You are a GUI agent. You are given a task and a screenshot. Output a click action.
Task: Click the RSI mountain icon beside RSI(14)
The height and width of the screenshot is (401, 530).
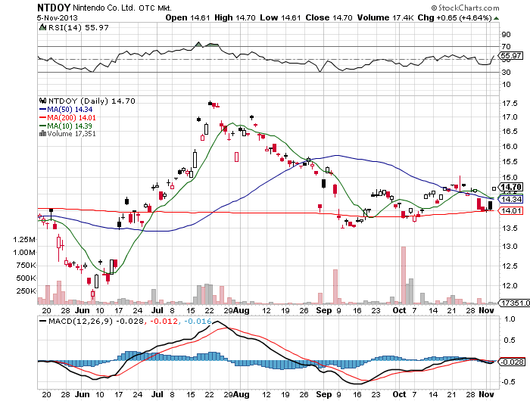(42, 28)
